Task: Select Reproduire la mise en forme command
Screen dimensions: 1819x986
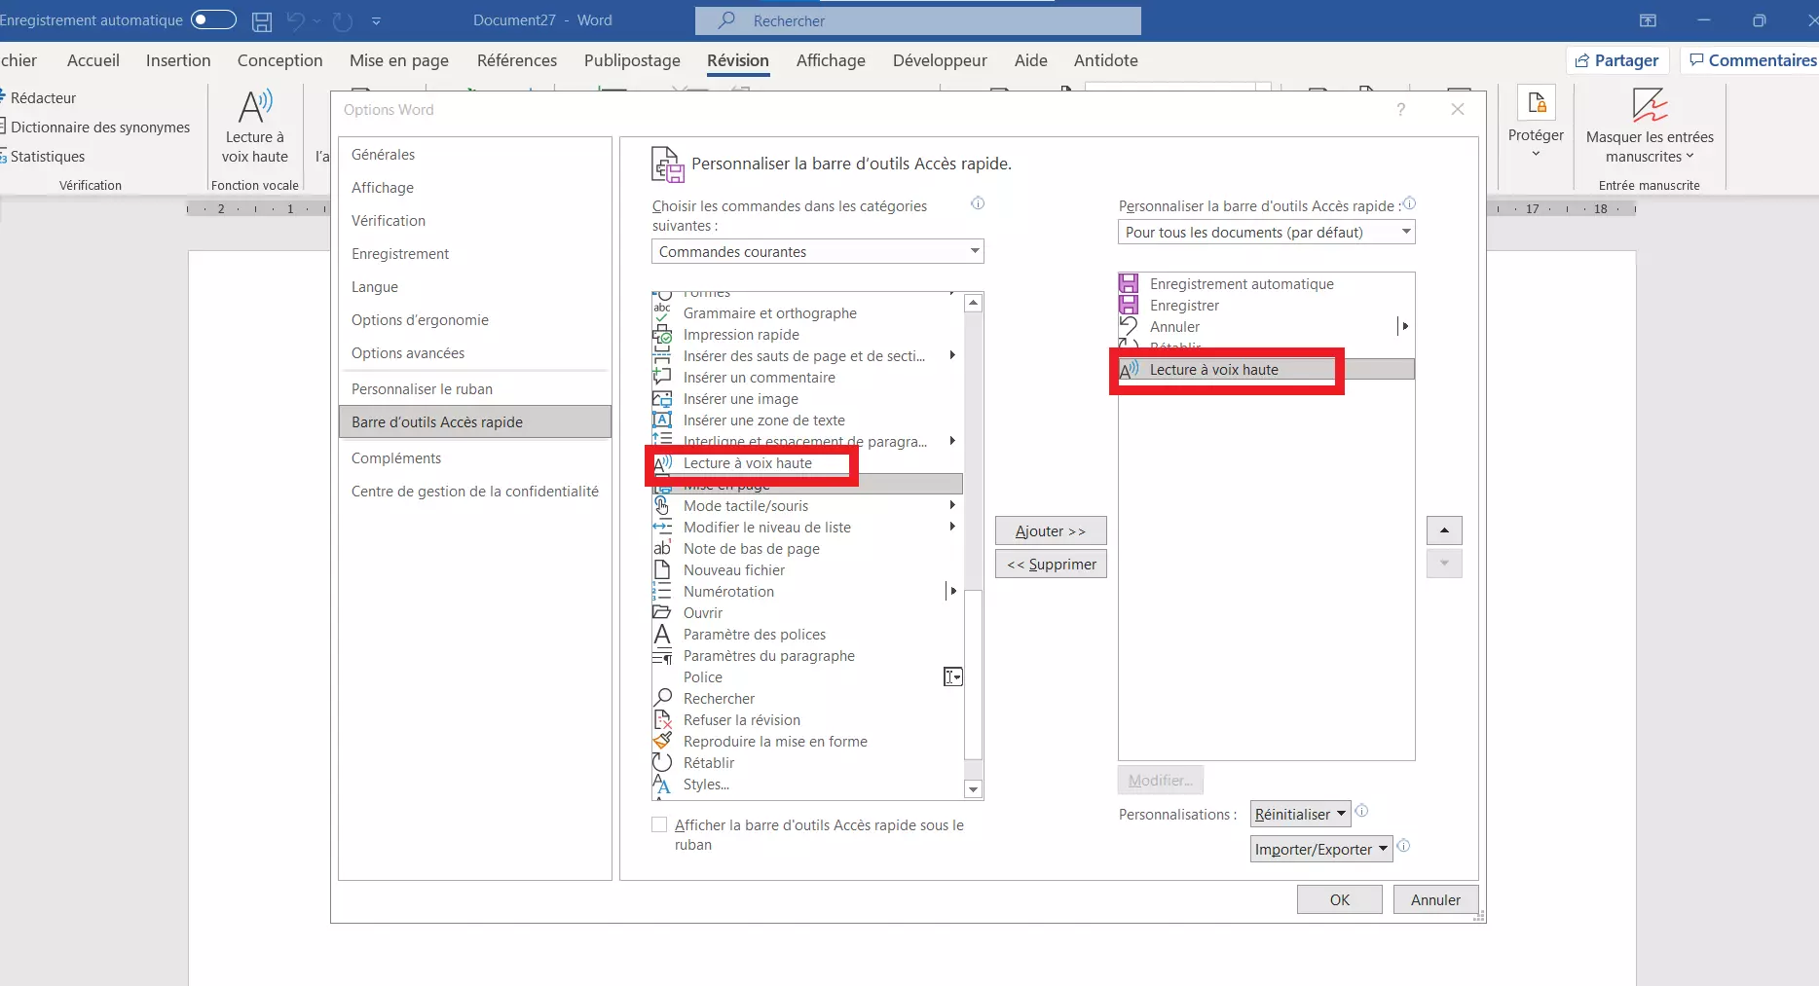Action: (807, 742)
